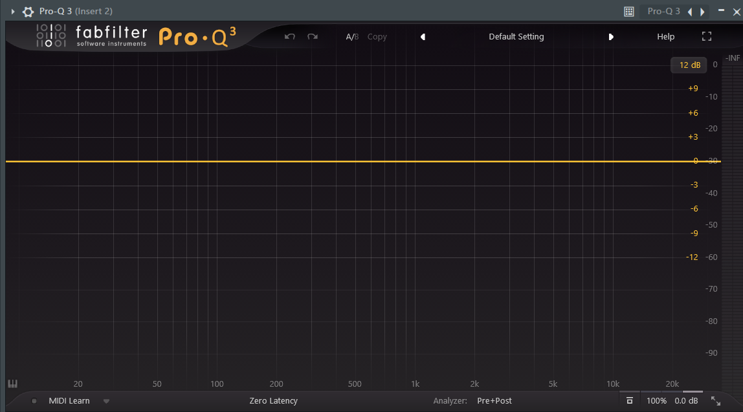
Task: Click the -12 dB scale label
Action: pos(692,257)
